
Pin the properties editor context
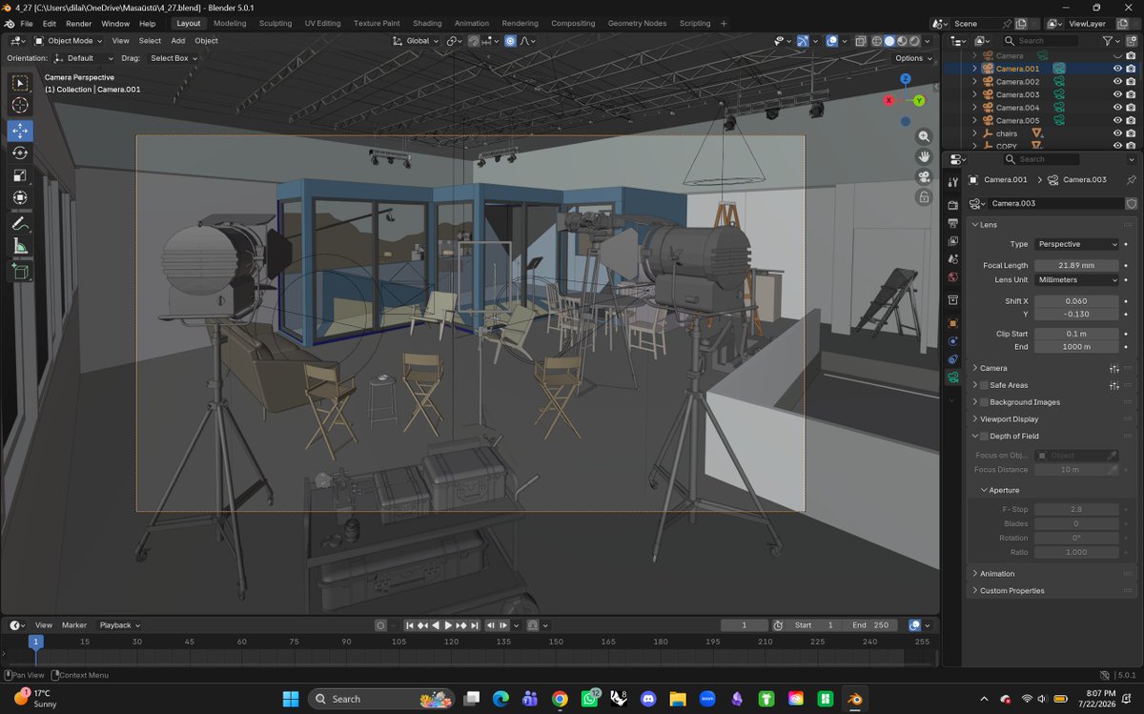1131,179
